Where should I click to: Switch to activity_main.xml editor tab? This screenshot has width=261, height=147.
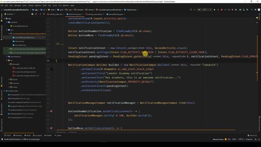(55, 14)
